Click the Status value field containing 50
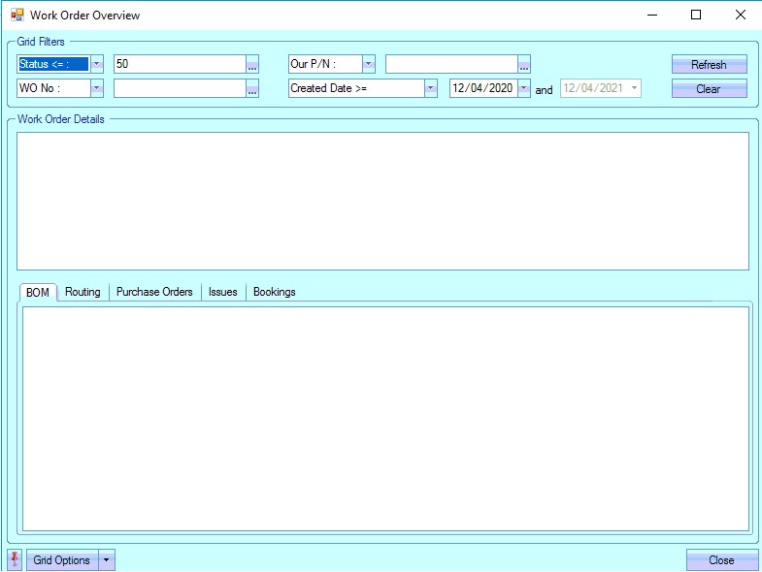This screenshot has width=762, height=572. (179, 64)
